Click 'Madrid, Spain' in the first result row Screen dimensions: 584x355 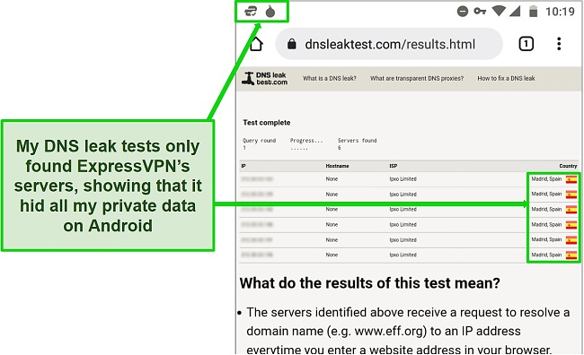(546, 179)
